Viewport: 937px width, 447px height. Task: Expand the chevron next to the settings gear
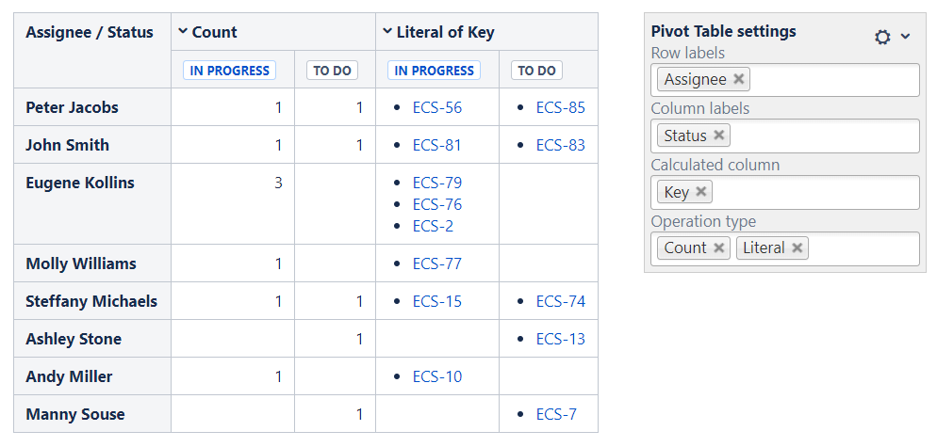point(906,37)
